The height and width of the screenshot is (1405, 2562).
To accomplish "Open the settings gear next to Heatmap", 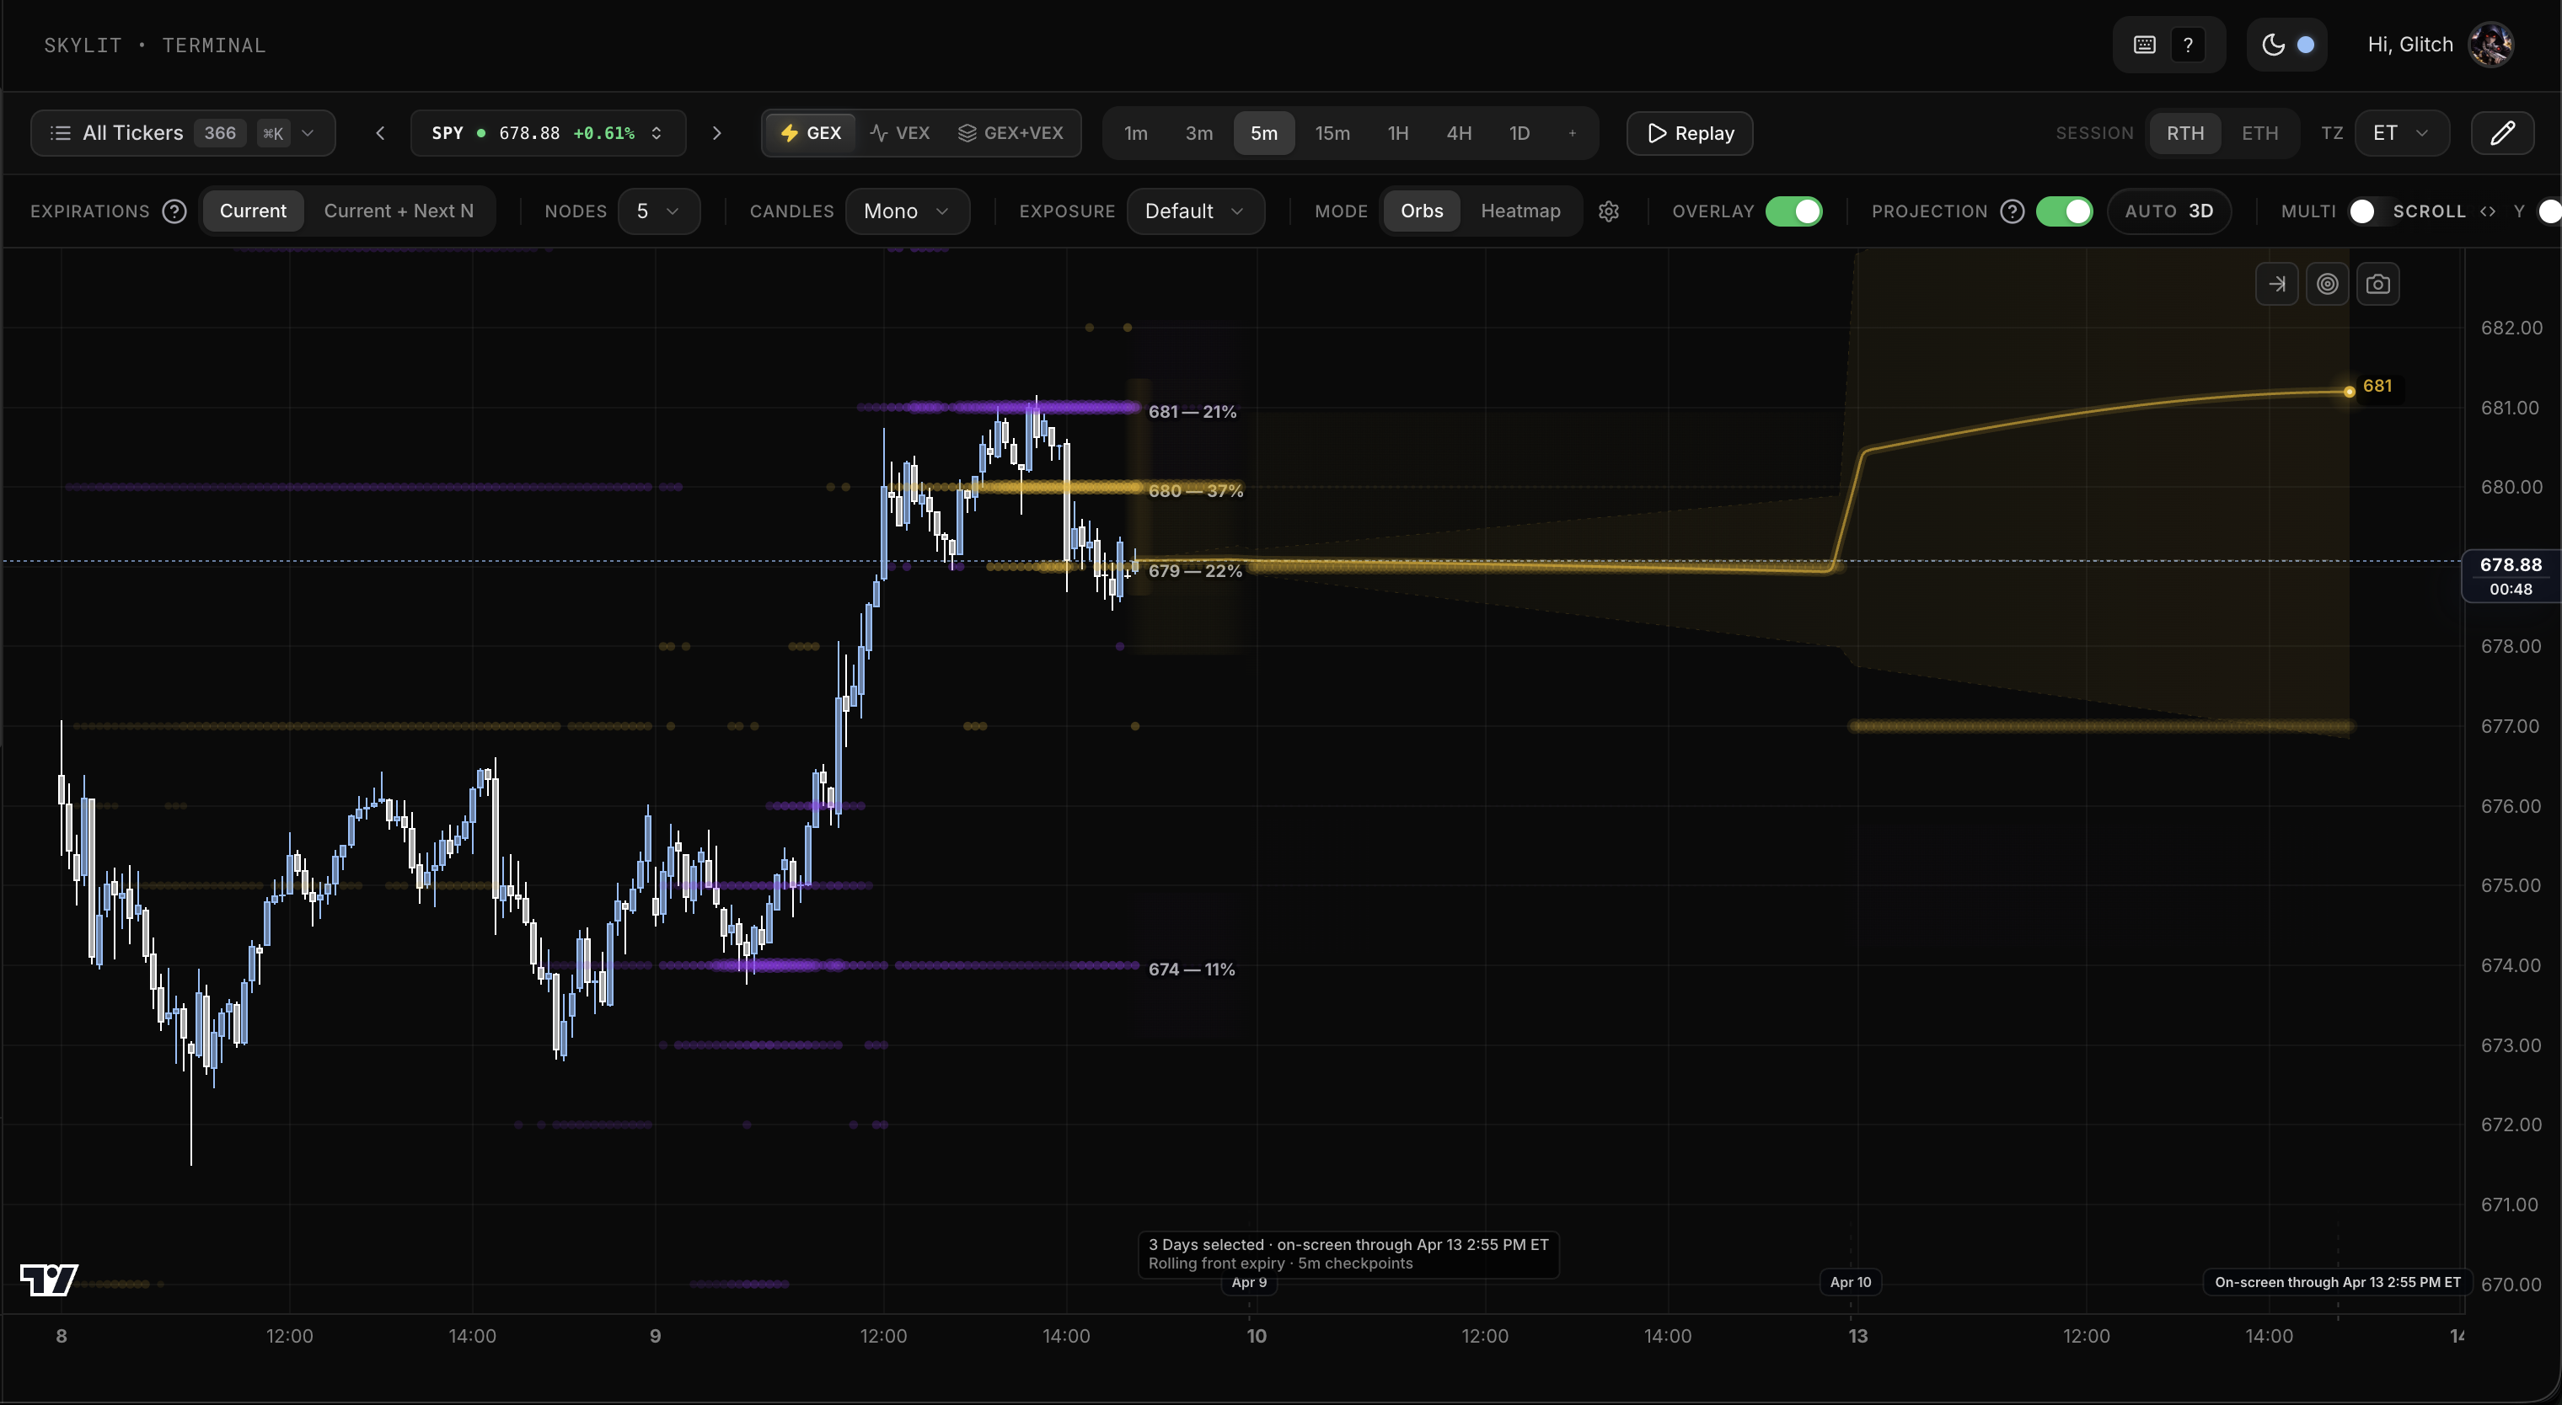I will (x=1609, y=211).
